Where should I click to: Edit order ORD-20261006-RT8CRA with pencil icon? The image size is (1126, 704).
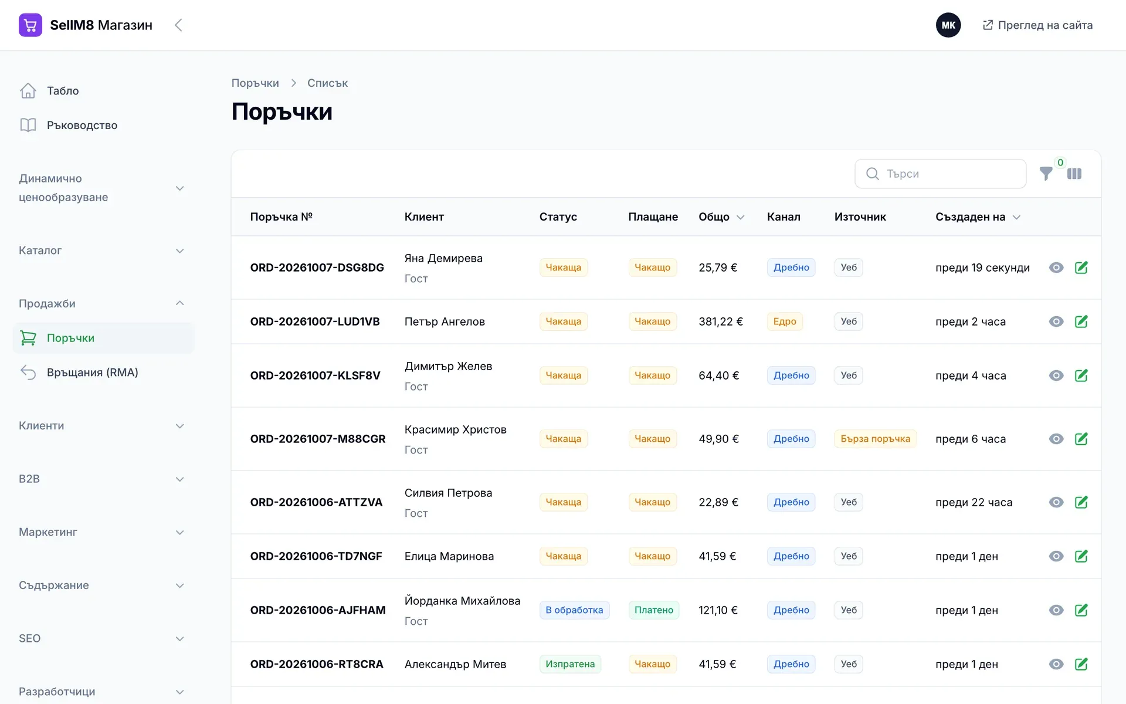click(1081, 664)
